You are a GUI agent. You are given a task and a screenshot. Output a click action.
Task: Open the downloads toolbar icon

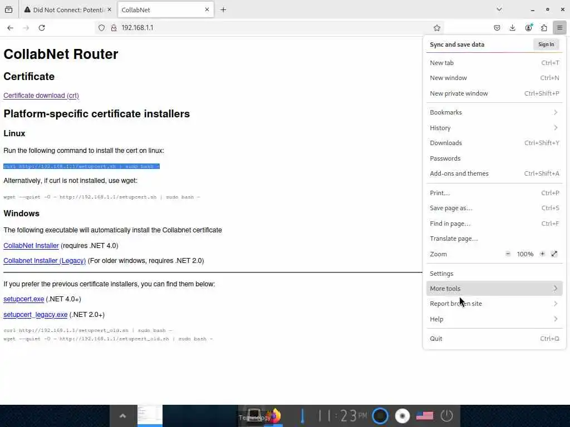click(x=513, y=28)
